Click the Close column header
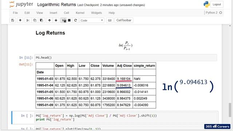The image size is (233, 131). (x=95, y=65)
